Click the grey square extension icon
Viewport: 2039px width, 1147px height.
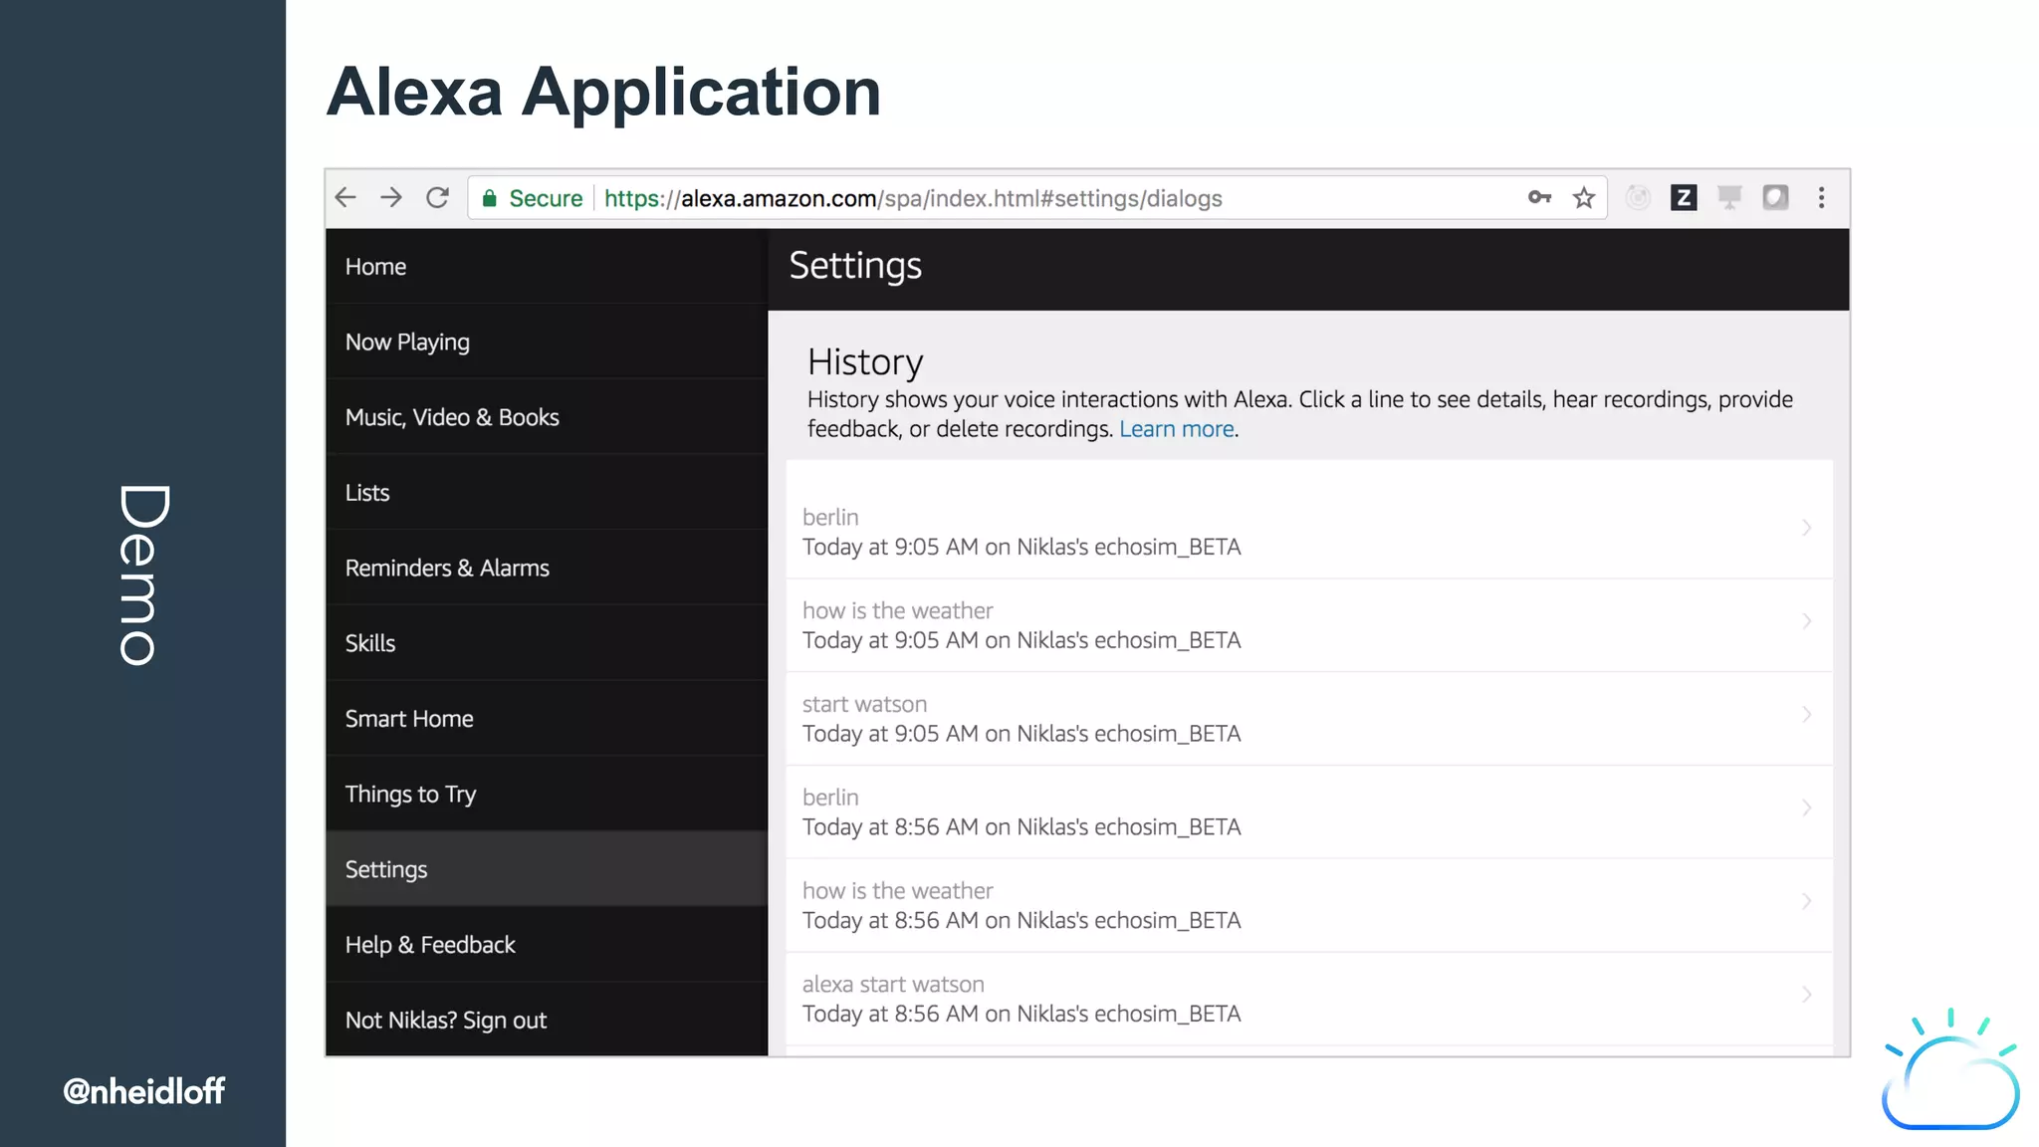click(x=1775, y=198)
